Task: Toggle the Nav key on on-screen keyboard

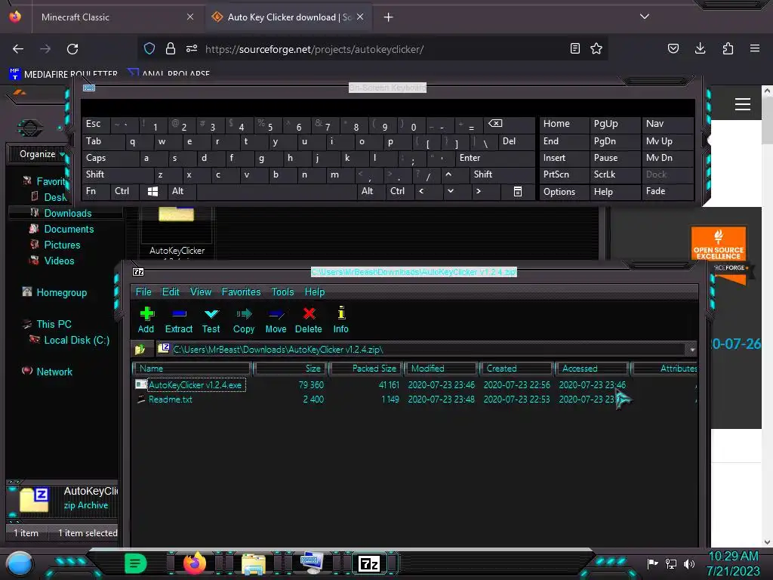Action: (x=667, y=124)
